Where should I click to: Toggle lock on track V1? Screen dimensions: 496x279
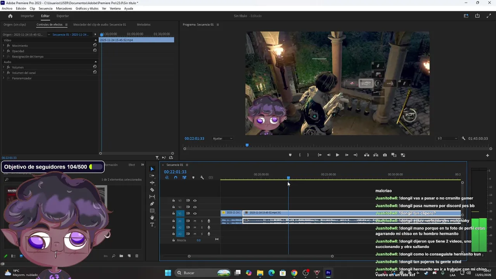pos(174,214)
